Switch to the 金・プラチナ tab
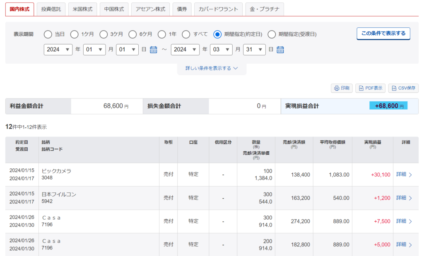424x256 pixels. tap(265, 9)
